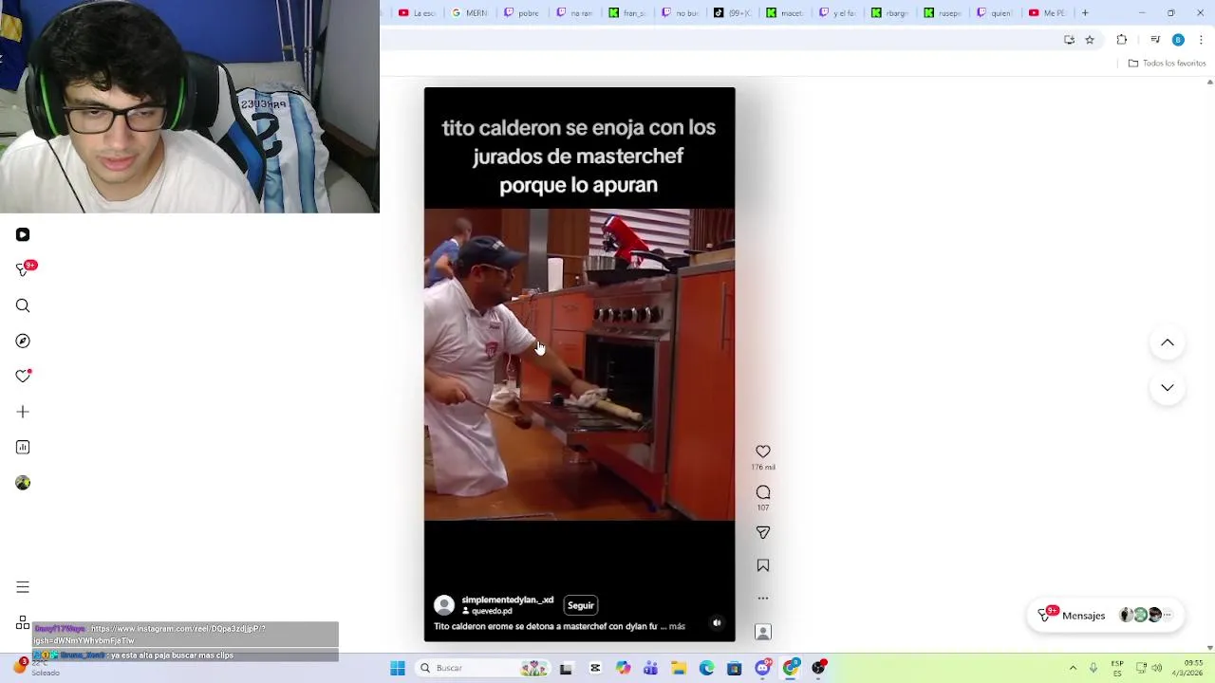
Task: Open the Meta apps grid icon
Action: (x=23, y=623)
